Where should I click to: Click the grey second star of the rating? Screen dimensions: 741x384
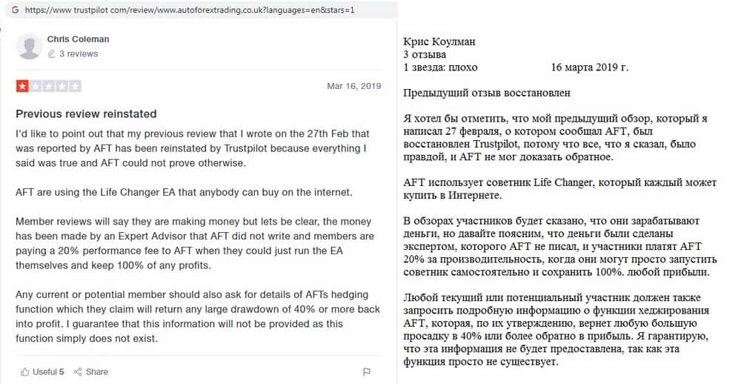[36, 87]
